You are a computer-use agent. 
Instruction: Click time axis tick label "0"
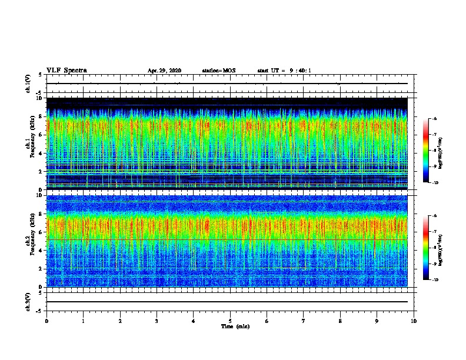(x=46, y=321)
